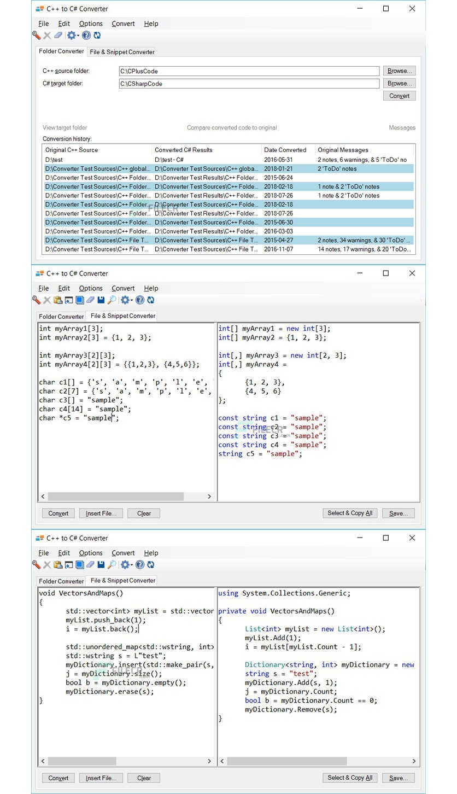Open Help question mark icon in middle window
This screenshot has width=457, height=794.
140,300
